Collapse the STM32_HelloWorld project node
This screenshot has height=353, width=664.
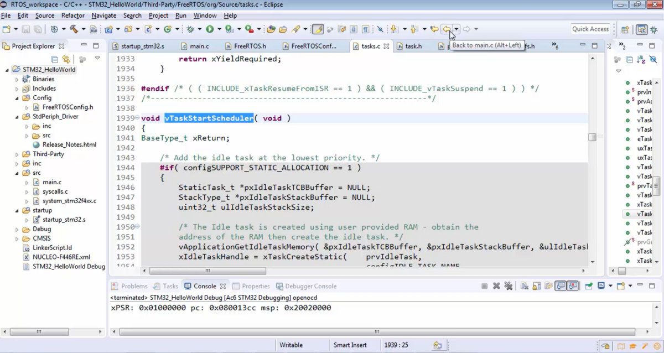point(7,70)
